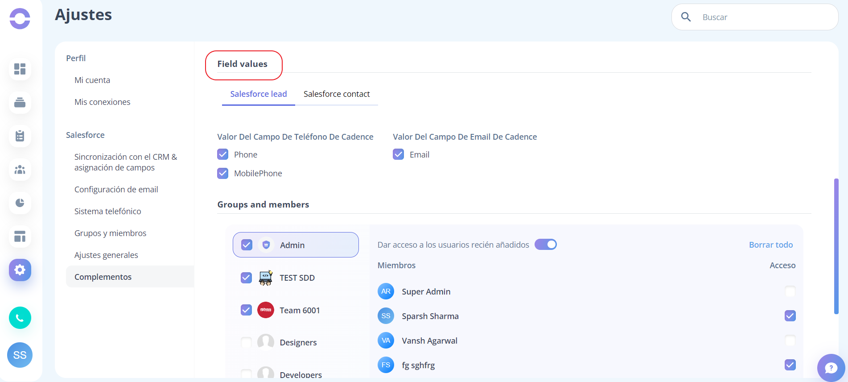Click the VA avatar for Vansh Agarwal

(x=386, y=340)
